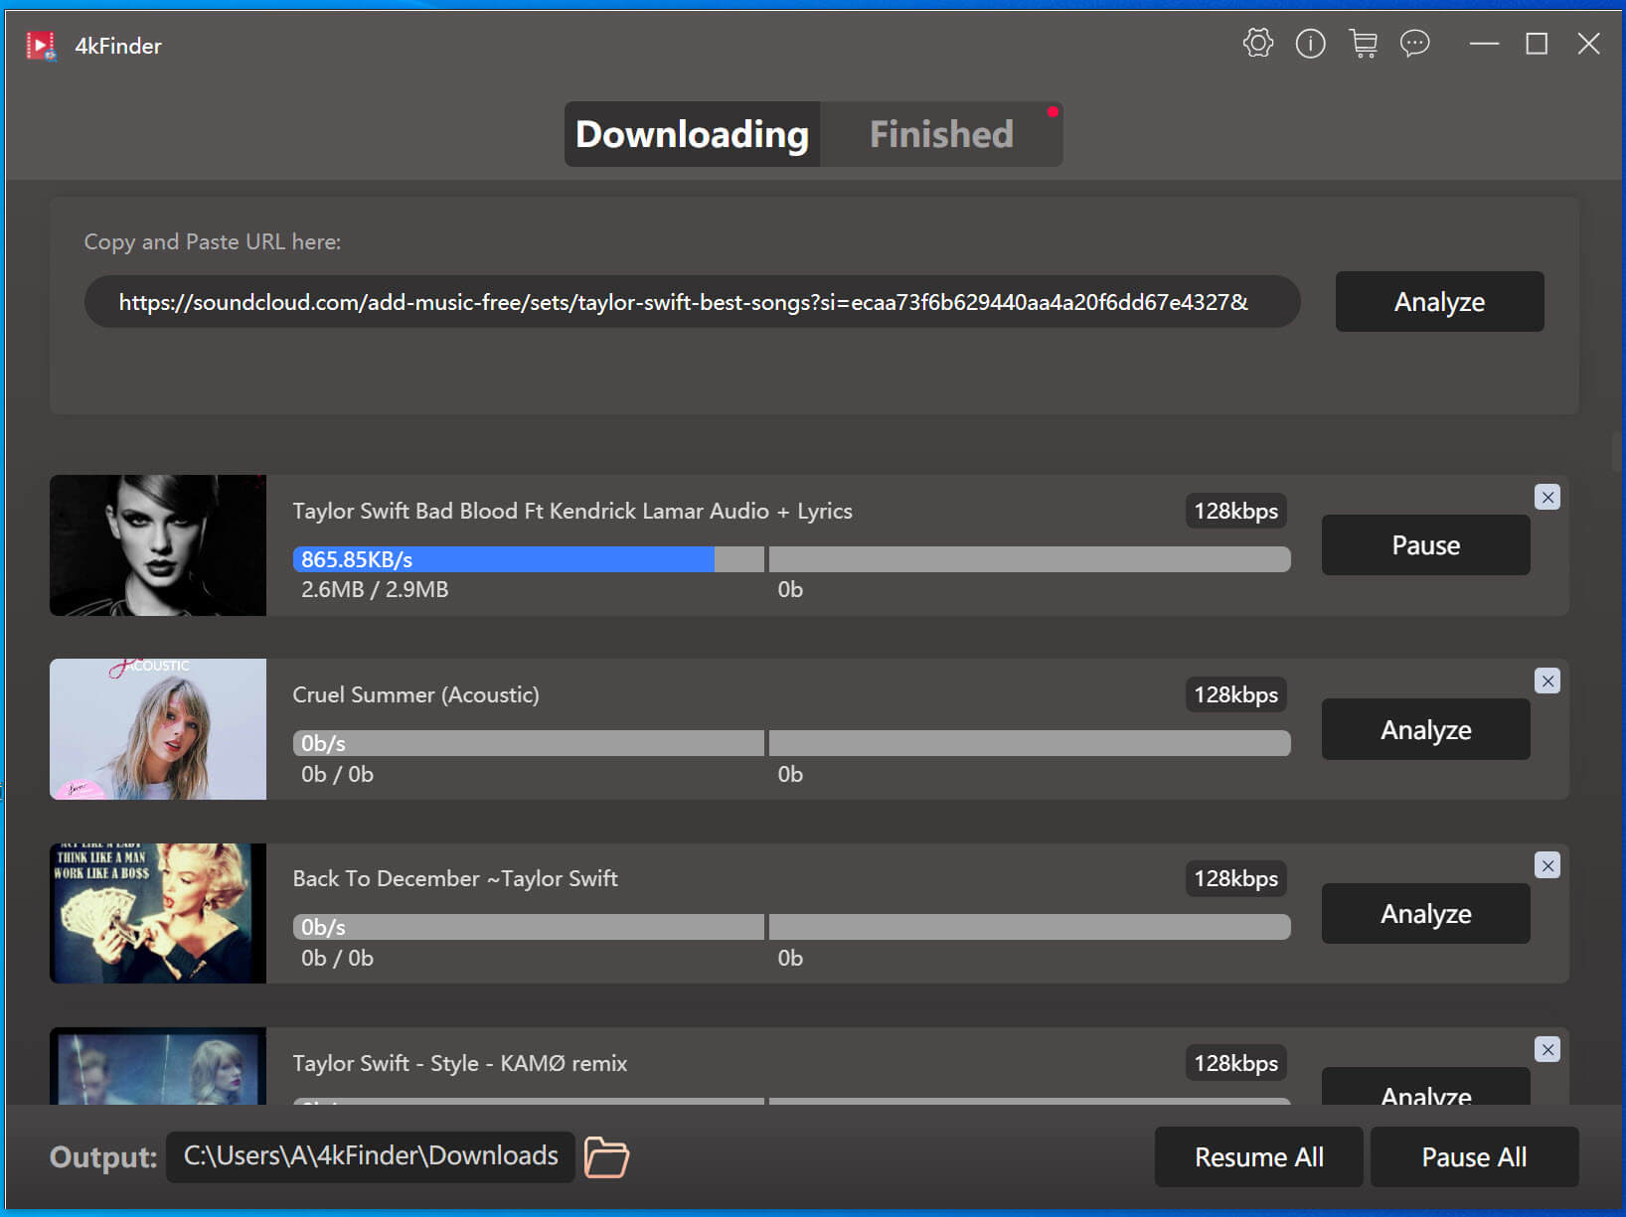
Task: Click the SoundCloud URL input field
Action: [692, 302]
